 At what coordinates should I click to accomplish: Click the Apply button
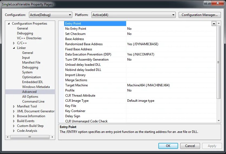click(x=212, y=146)
